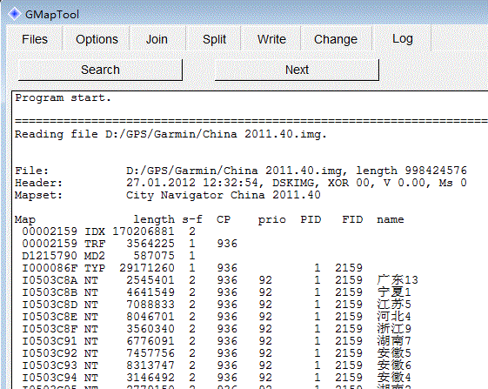Click the Mapset line City Navigator China 2011.40
This screenshot has height=389, width=488.
(168, 195)
